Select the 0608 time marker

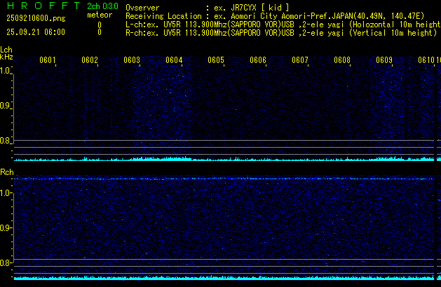pos(342,61)
